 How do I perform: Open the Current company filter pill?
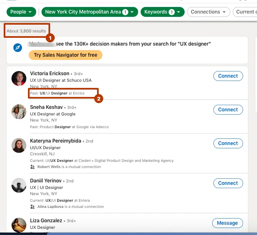245,12
